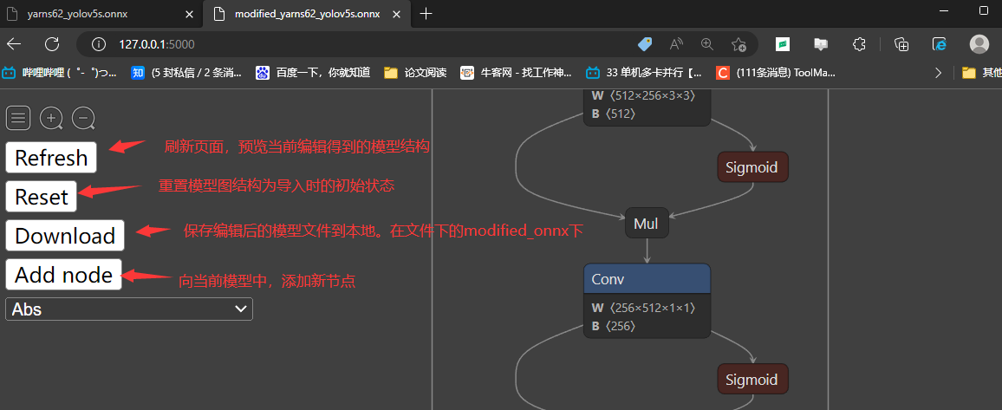Click the B〈256〉 bias text
Screen dimensions: 1002x410
click(x=614, y=326)
